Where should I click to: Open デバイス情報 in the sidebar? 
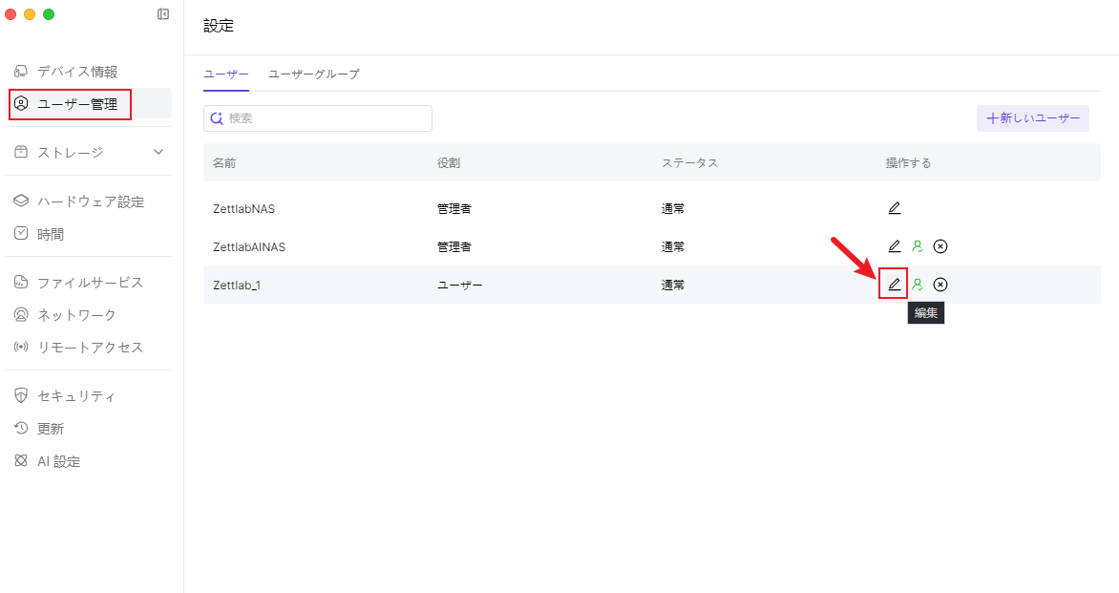(77, 72)
